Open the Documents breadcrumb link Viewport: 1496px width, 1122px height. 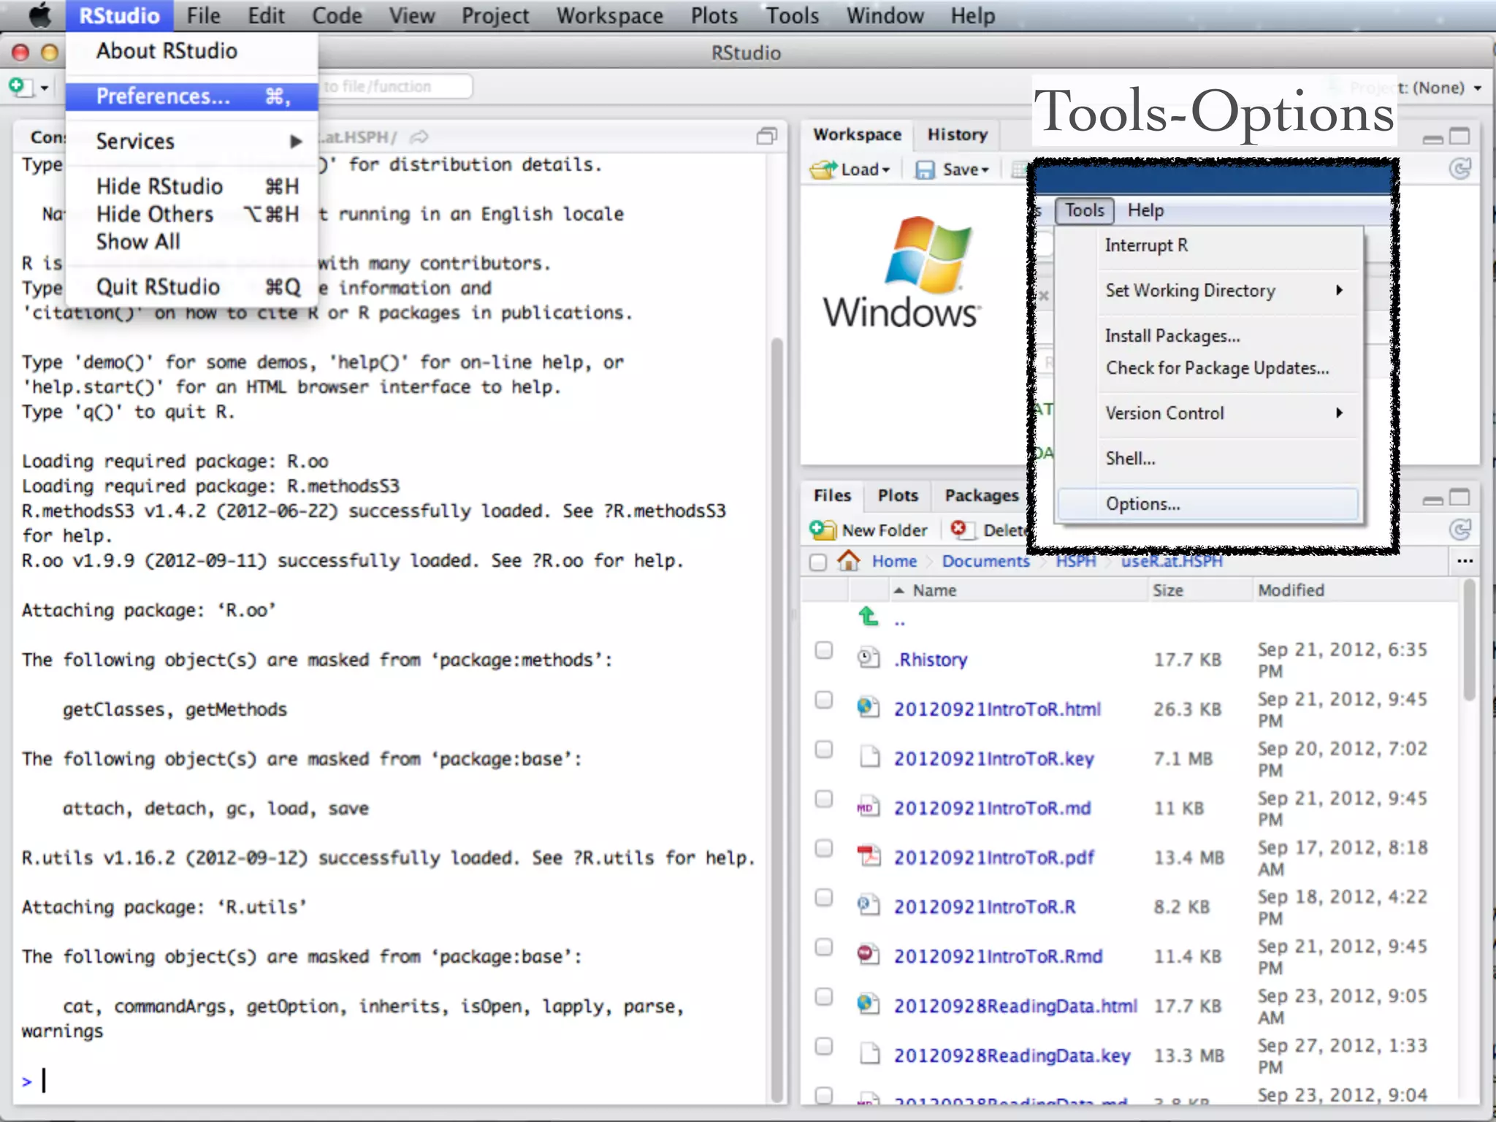(985, 561)
